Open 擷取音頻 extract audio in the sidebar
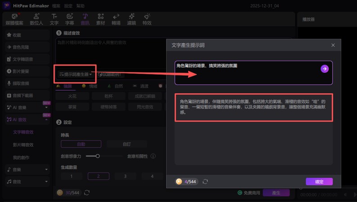The image size is (357, 202). [27, 83]
